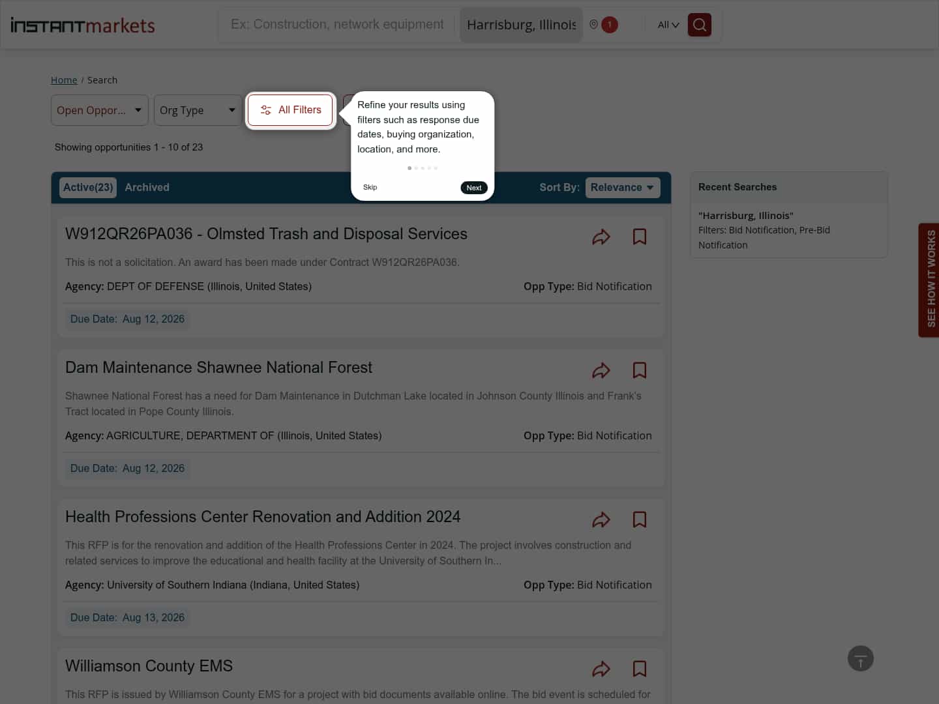Click the Search breadcrumb text

click(x=102, y=80)
